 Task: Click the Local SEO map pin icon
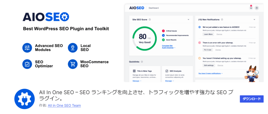click(73, 48)
